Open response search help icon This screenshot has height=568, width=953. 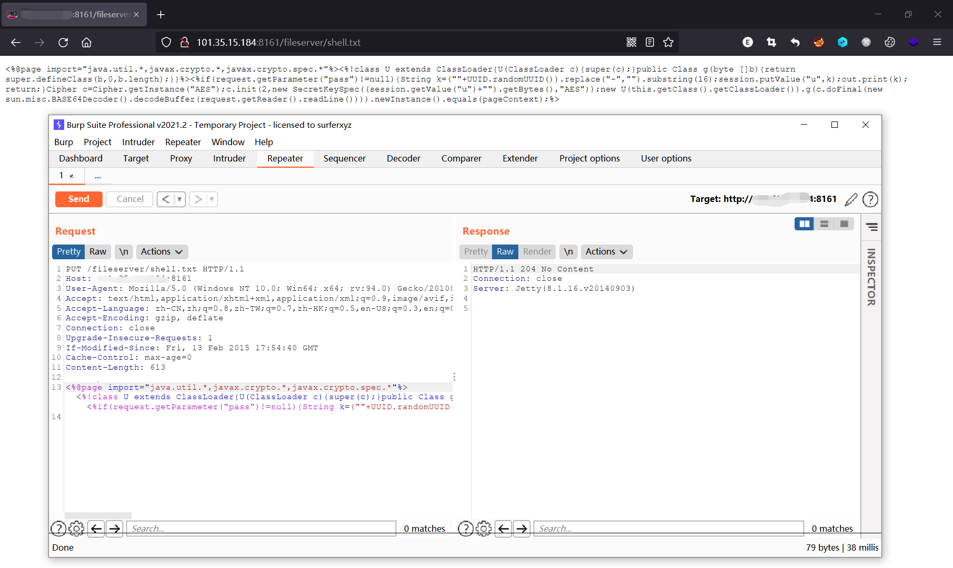[466, 529]
